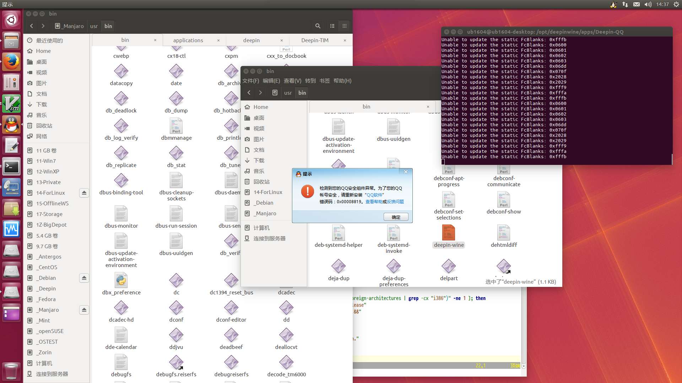Open the Trash icon in launcher
682x383 pixels.
(11, 371)
